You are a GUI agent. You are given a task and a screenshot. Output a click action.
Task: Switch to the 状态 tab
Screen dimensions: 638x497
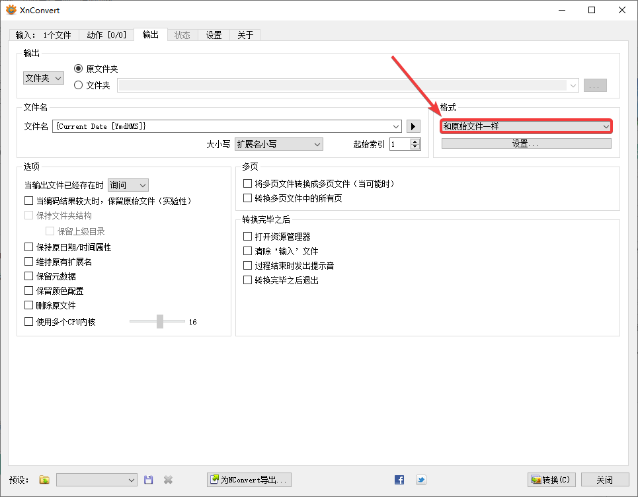pyautogui.click(x=182, y=36)
